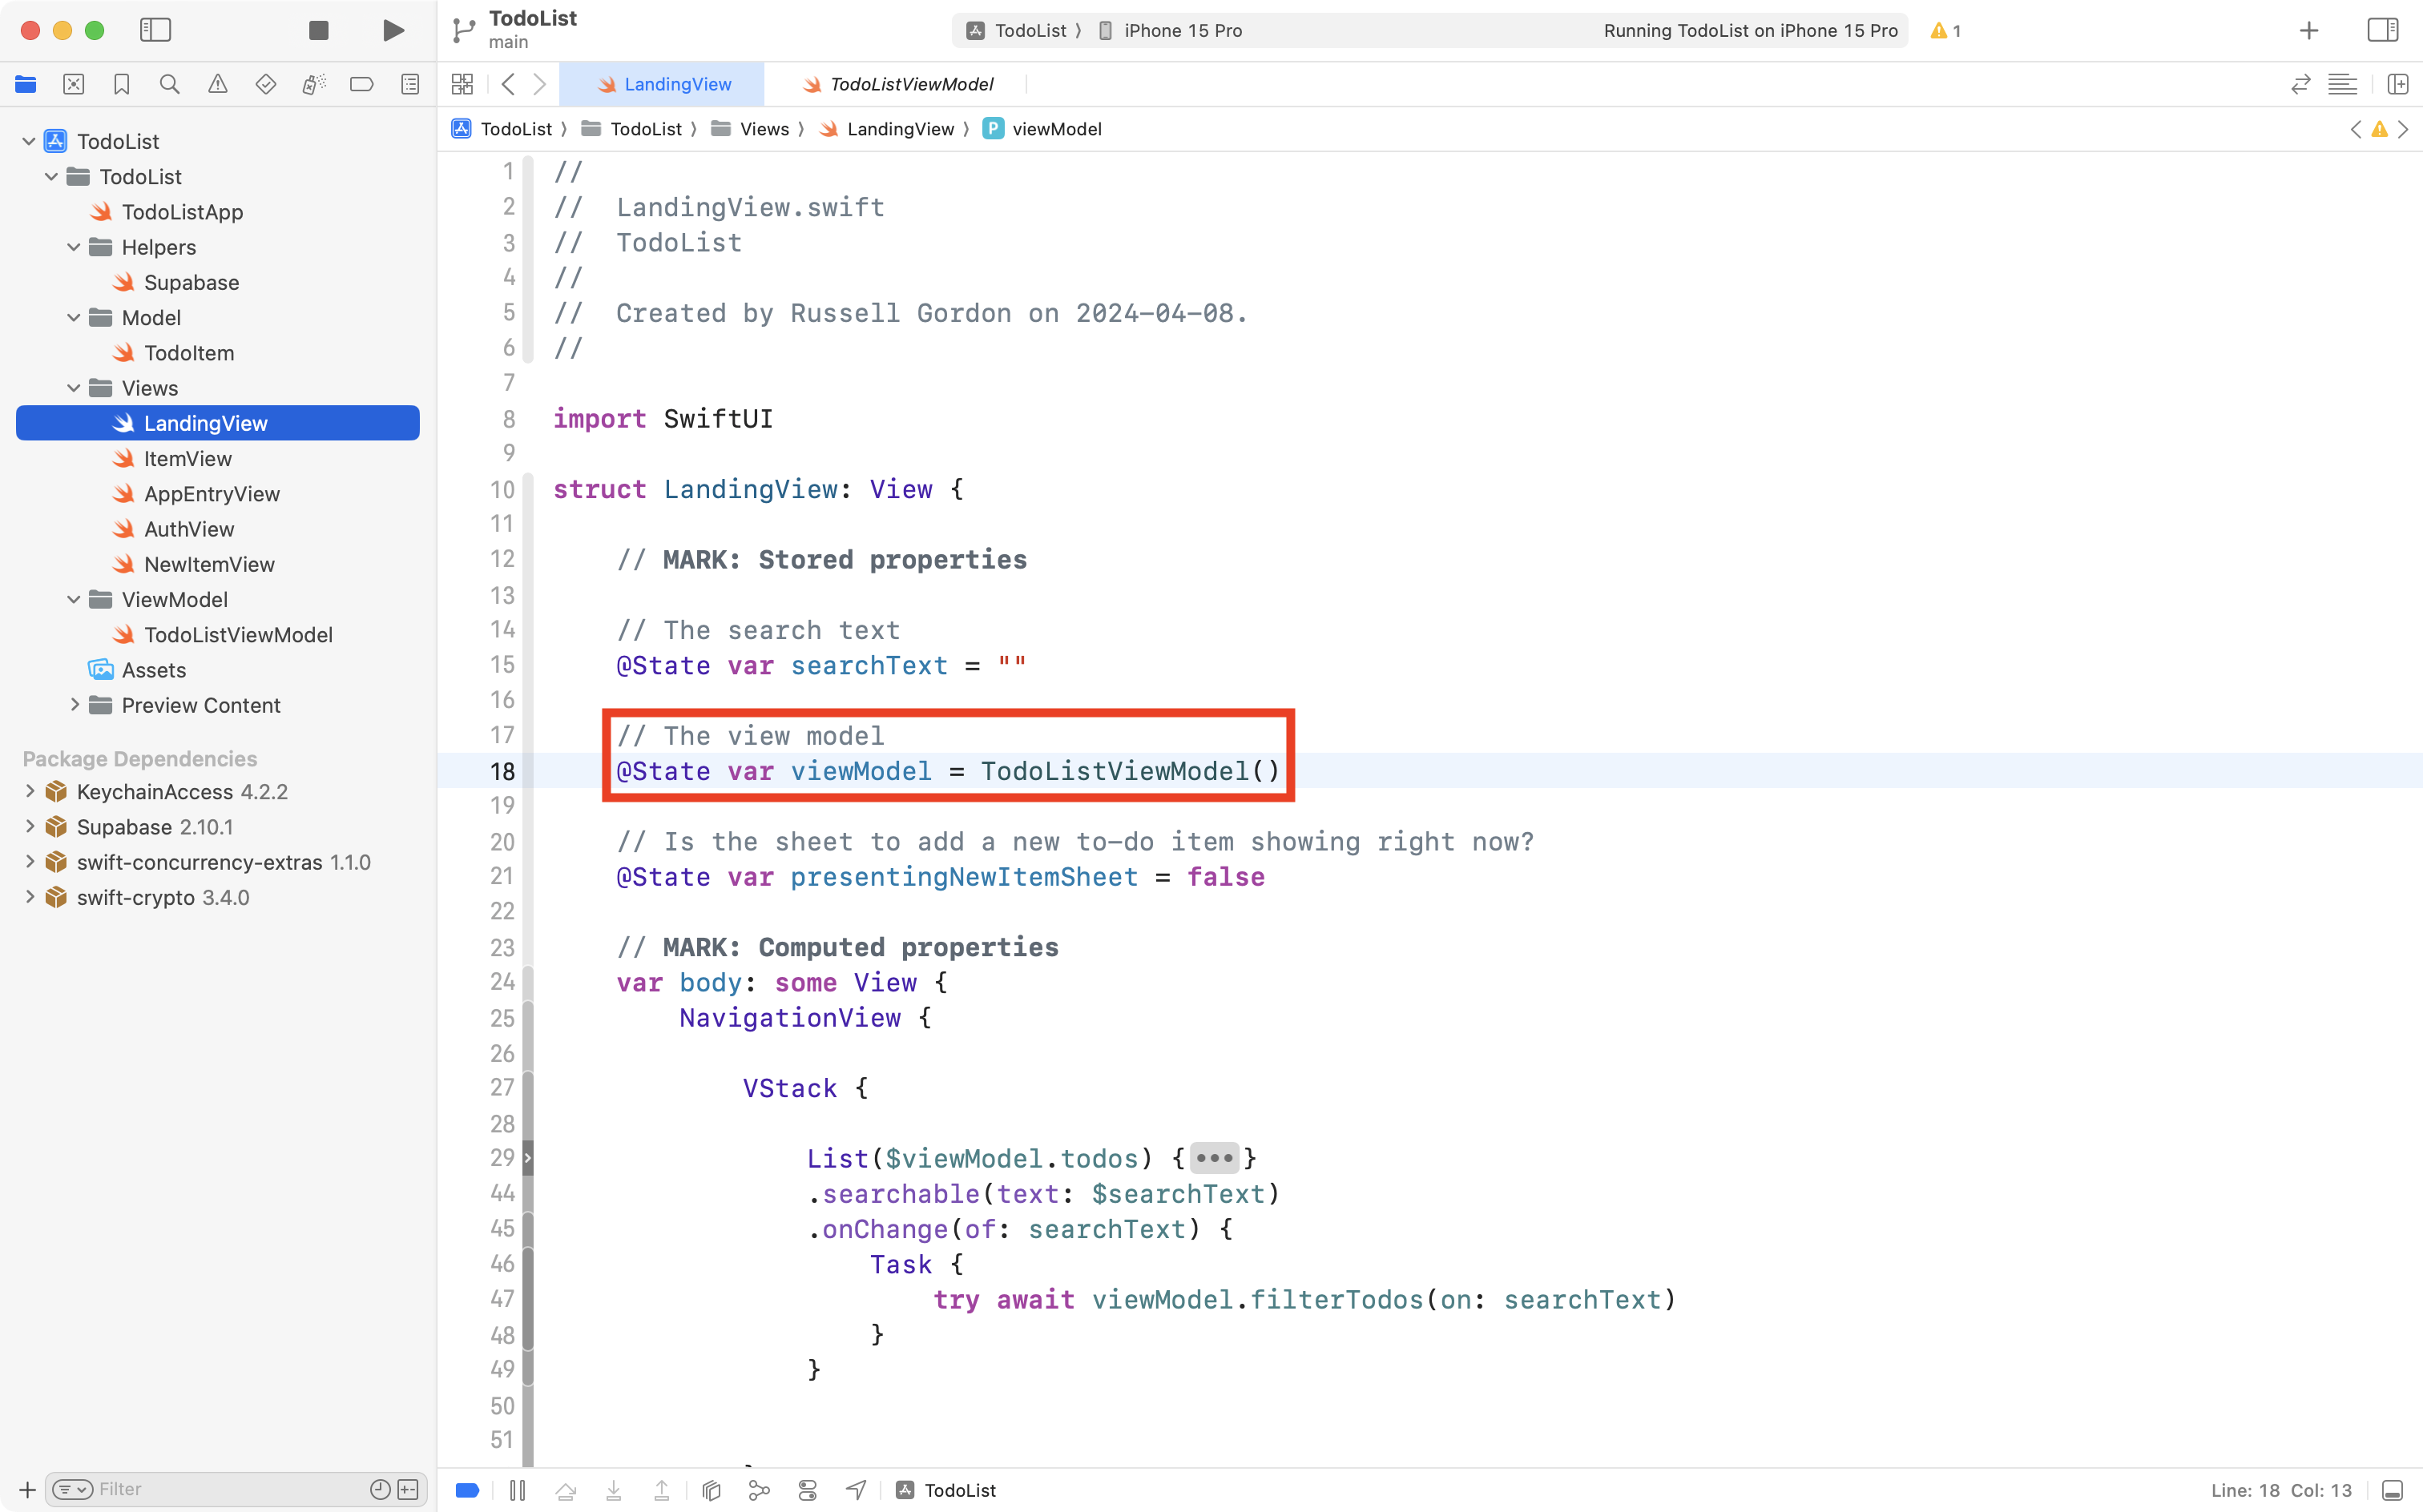Expand the Supabase 2.10.1 package
The image size is (2423, 1512).
pyautogui.click(x=30, y=827)
